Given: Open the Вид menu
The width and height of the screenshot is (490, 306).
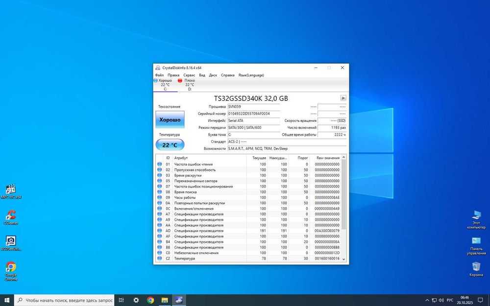Looking at the screenshot, I should pos(202,75).
